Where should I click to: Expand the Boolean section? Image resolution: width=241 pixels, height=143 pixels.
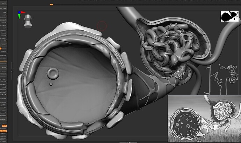(x=3, y=23)
